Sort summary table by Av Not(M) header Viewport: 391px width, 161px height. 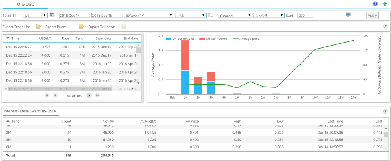[149, 121]
